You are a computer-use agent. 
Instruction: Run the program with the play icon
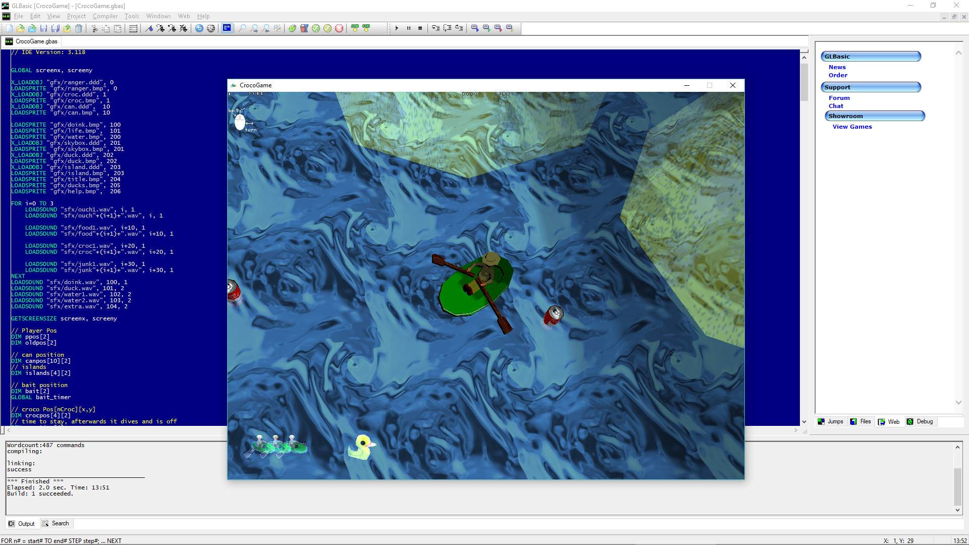pyautogui.click(x=397, y=28)
